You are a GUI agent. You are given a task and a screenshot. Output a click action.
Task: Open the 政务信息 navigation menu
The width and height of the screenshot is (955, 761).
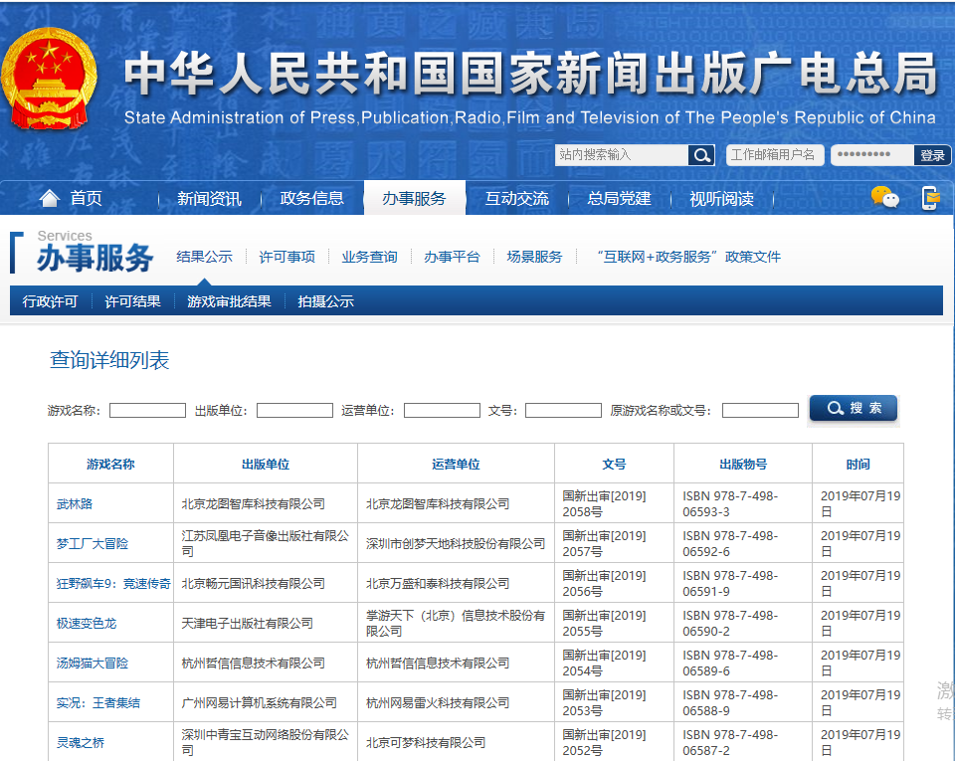coord(312,198)
